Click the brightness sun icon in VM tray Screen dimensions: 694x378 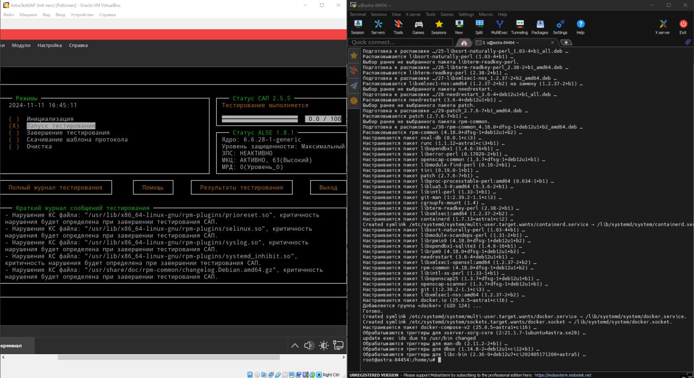click(x=324, y=346)
